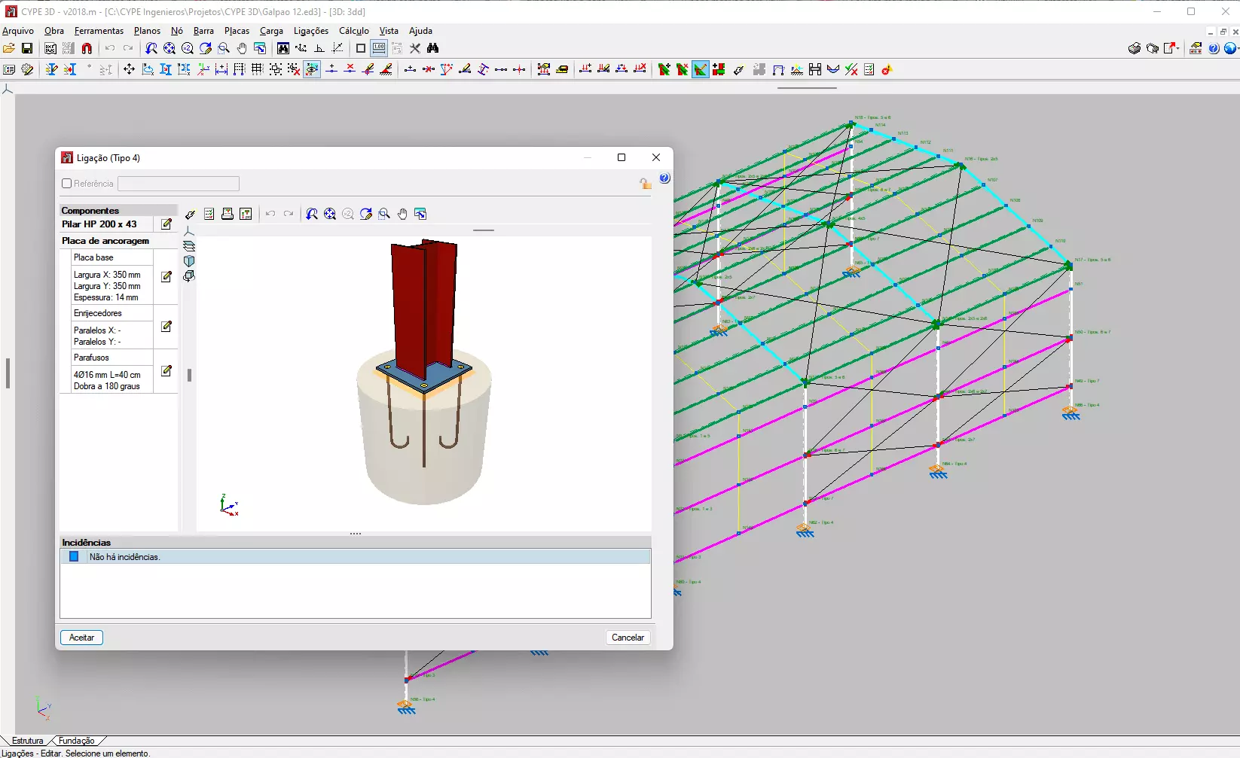
Task: Click the binoculars search icon in main toolbar
Action: click(432, 48)
